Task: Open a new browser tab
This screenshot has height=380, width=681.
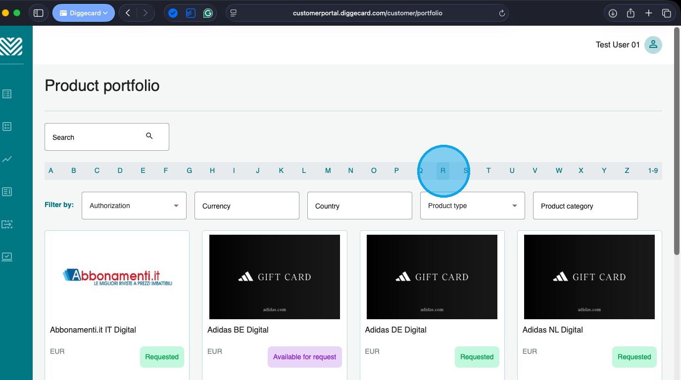Action: pyautogui.click(x=648, y=13)
